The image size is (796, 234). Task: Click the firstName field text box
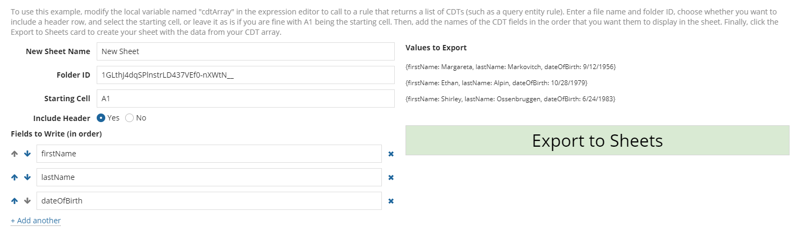point(209,154)
